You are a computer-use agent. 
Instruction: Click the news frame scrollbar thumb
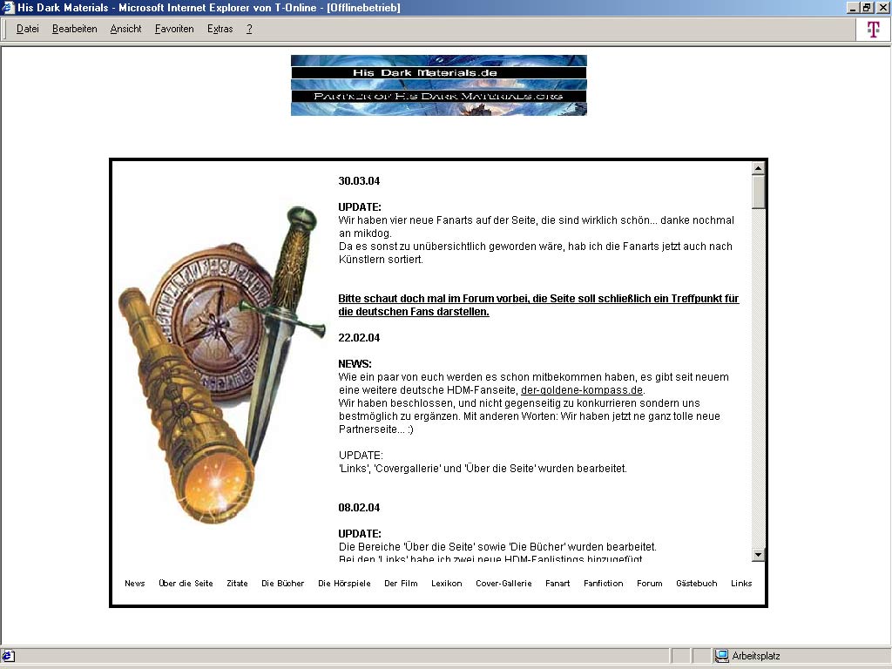pyautogui.click(x=758, y=193)
